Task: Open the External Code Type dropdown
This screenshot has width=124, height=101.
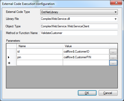Action: pyautogui.click(x=79, y=12)
